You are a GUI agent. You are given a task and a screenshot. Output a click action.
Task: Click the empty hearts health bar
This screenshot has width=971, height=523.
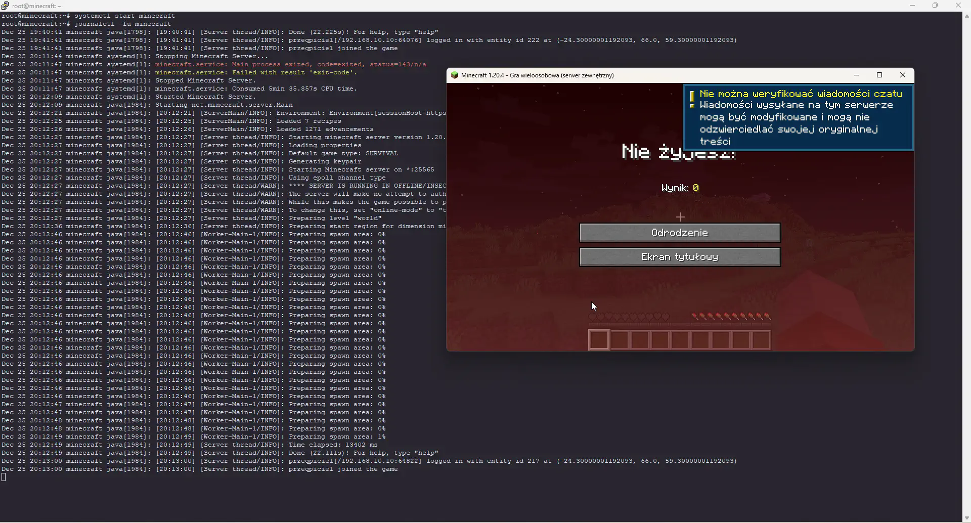(x=629, y=317)
